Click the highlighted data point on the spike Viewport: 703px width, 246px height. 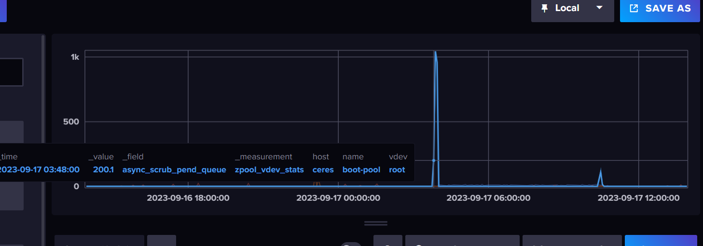pyautogui.click(x=434, y=160)
